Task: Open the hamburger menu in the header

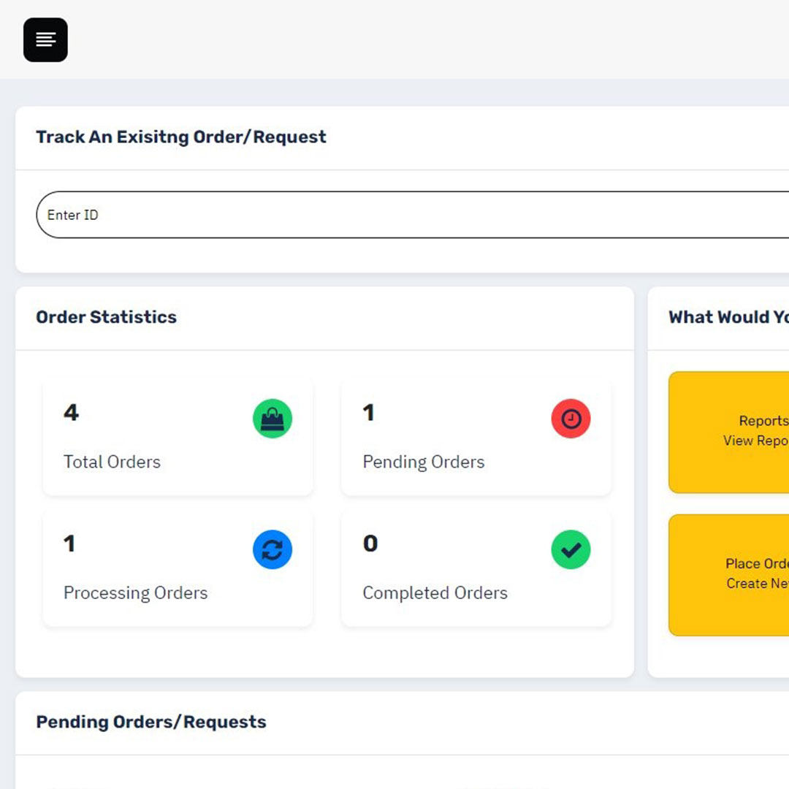Action: point(45,39)
